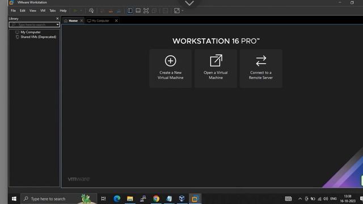Toggle the show library sidebar icon
The height and width of the screenshot is (204, 363).
[x=130, y=11]
